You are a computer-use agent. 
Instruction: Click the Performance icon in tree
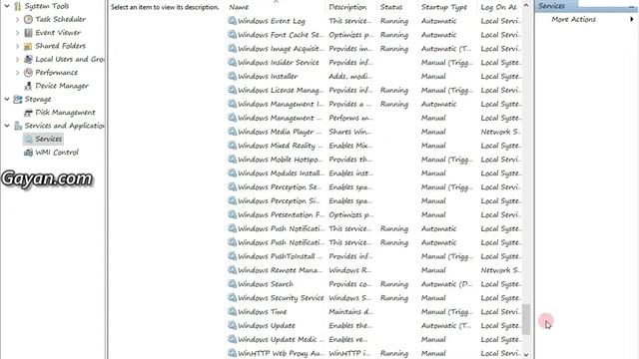click(x=28, y=73)
